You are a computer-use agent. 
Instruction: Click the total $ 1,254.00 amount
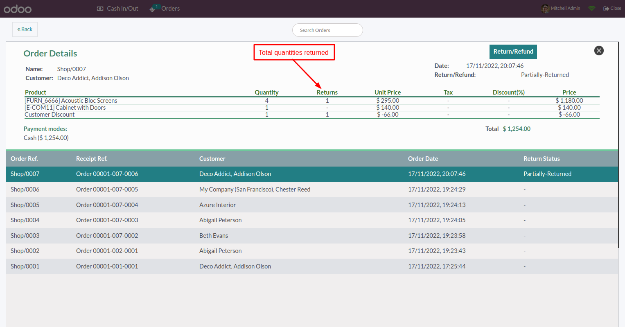point(517,129)
